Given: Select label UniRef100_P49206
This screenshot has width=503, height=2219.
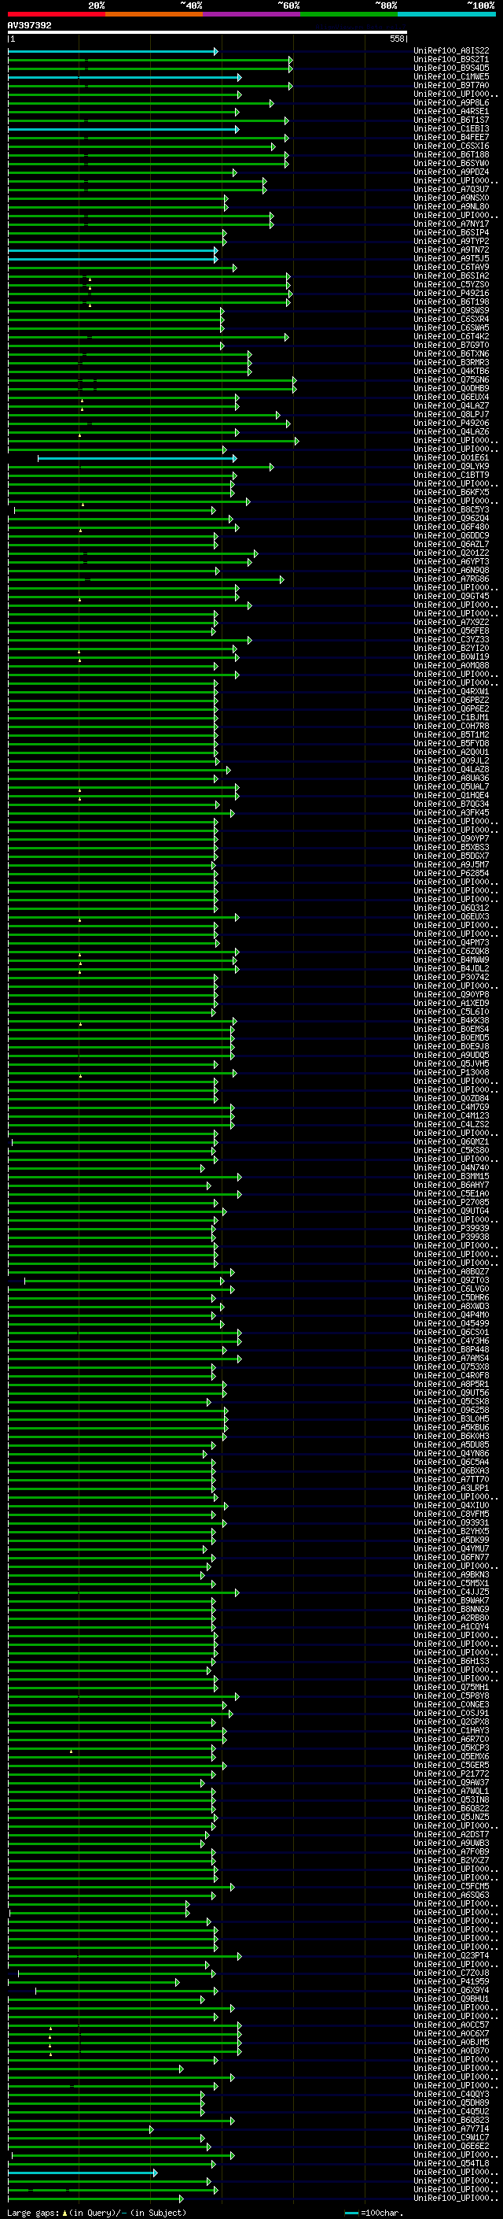Looking at the screenshot, I should (x=451, y=423).
